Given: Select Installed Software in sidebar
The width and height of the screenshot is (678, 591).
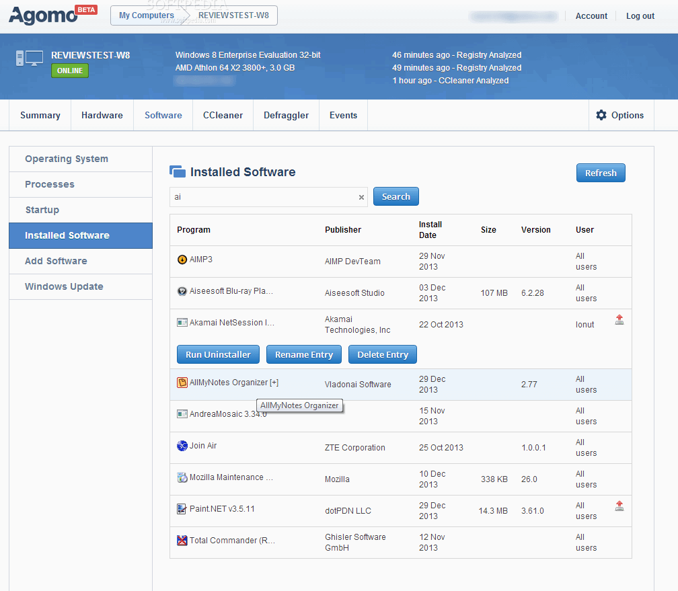Looking at the screenshot, I should tap(81, 235).
